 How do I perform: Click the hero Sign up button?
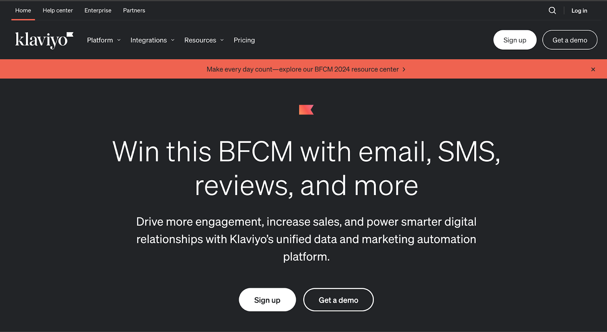pyautogui.click(x=267, y=300)
